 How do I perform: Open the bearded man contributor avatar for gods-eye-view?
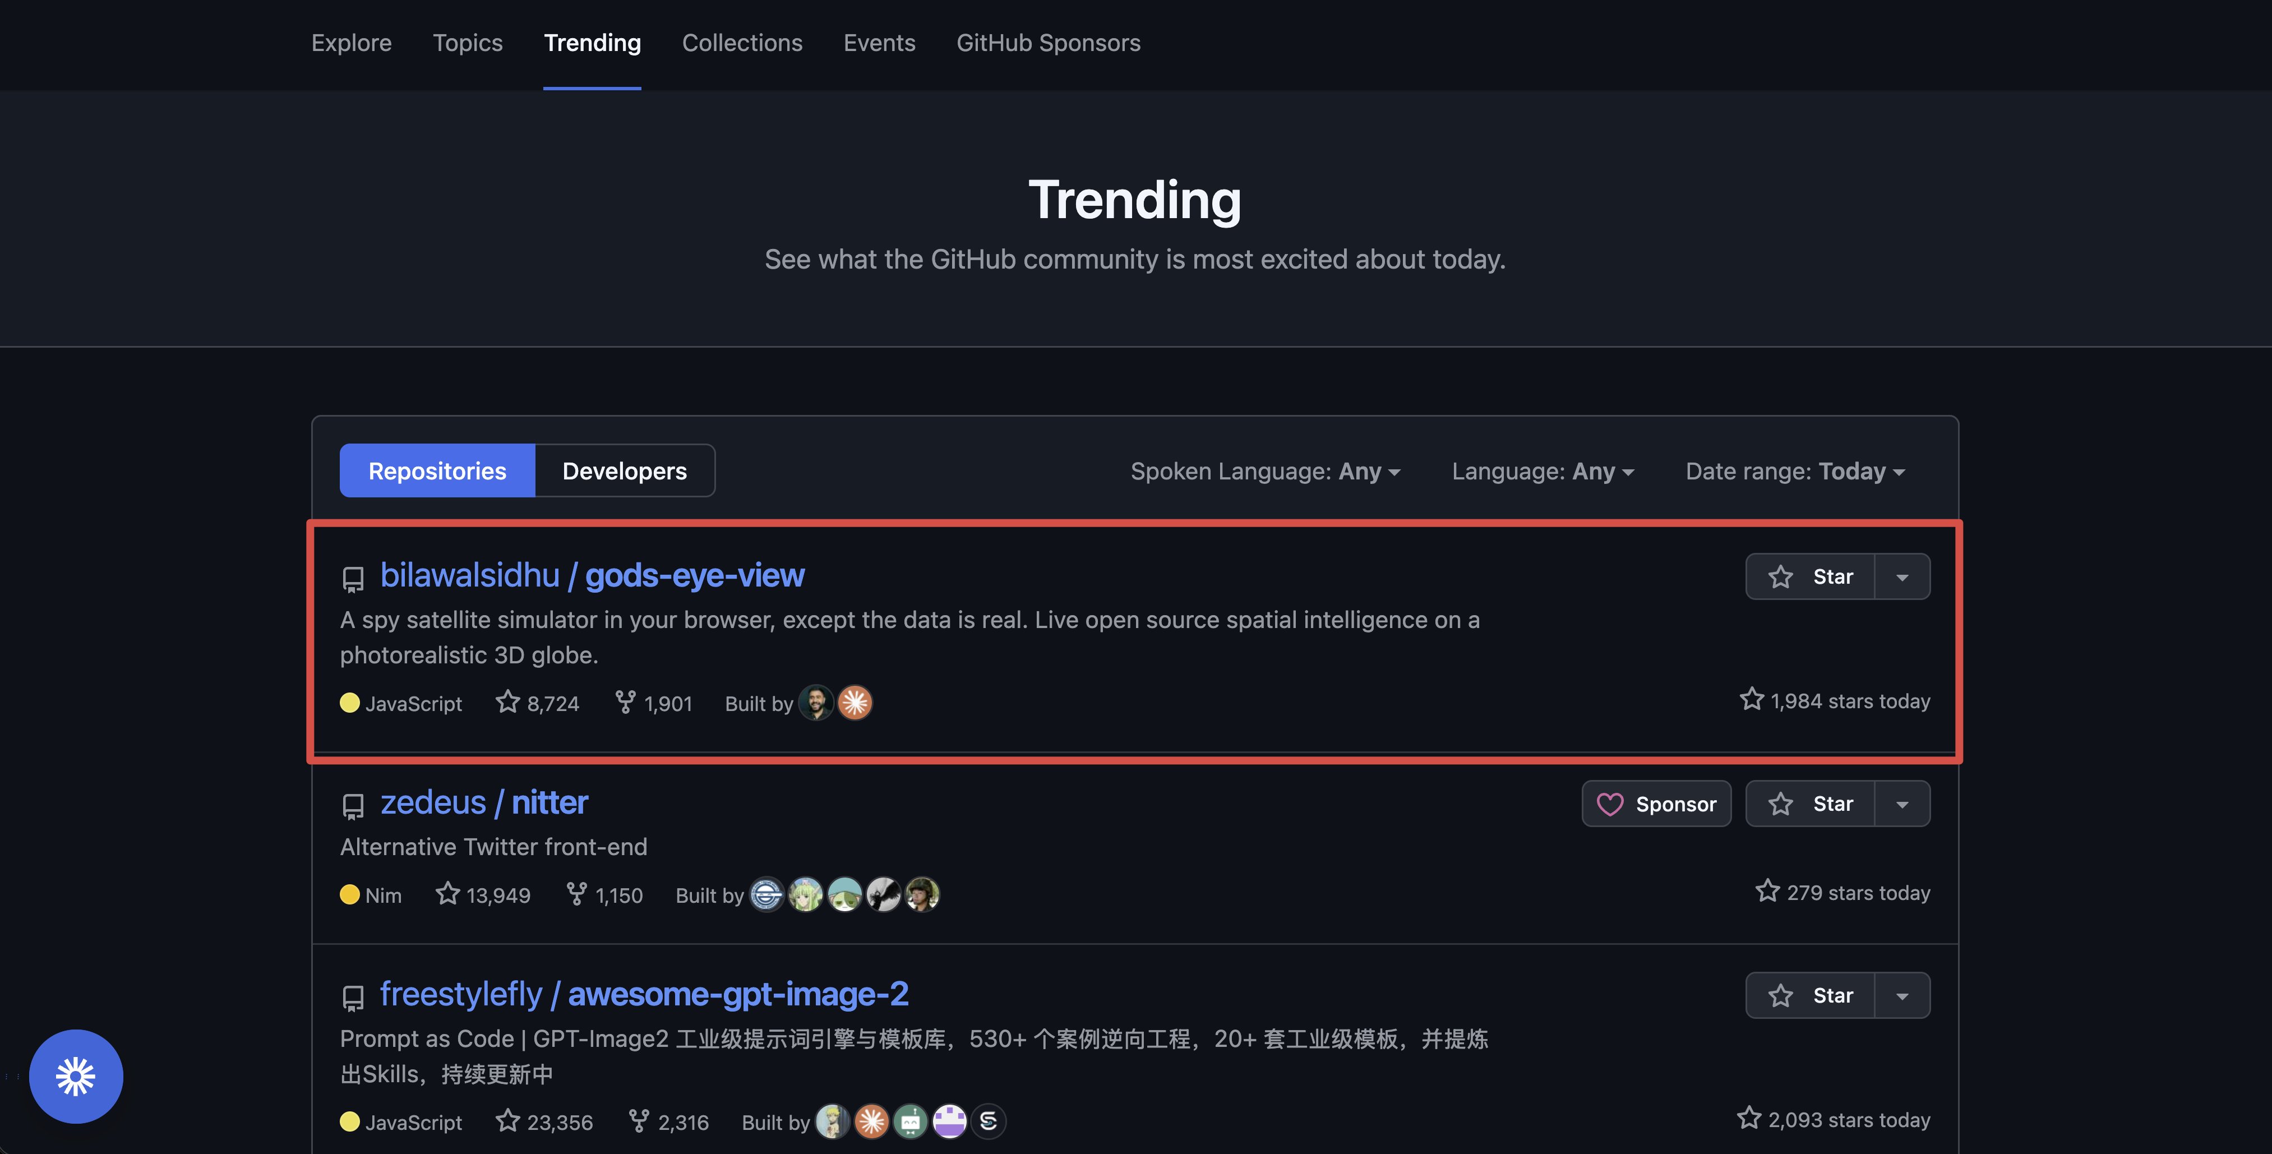816,703
